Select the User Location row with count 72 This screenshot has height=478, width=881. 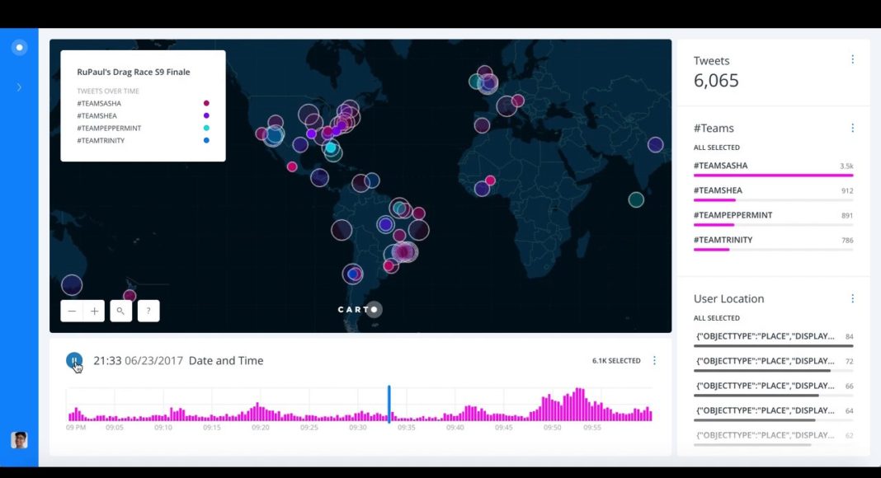click(773, 363)
